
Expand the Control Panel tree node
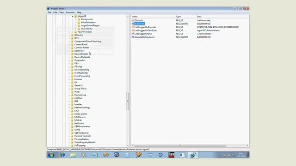69,45
